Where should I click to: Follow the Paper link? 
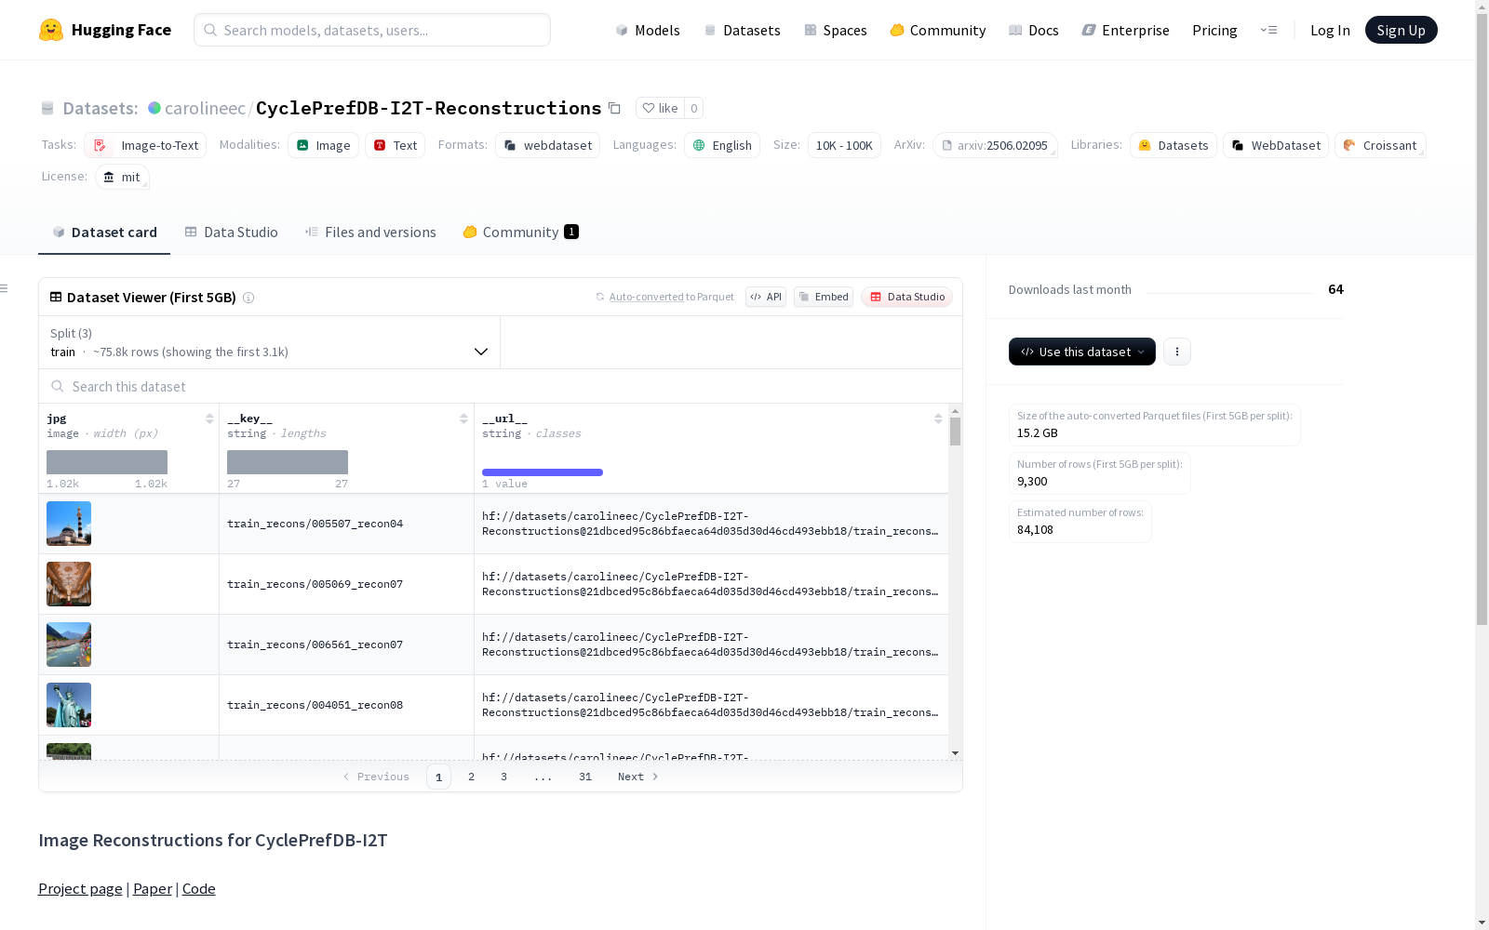(153, 888)
